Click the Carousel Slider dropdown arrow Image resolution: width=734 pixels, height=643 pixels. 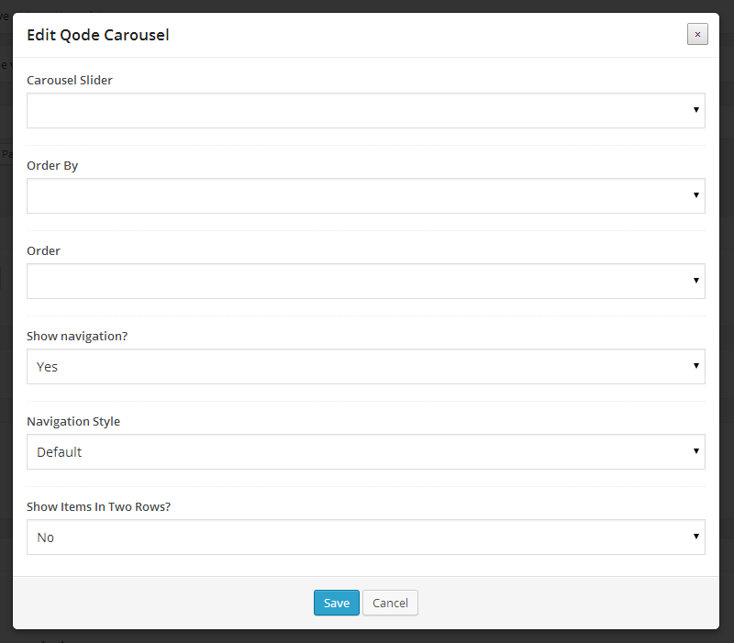coord(696,111)
